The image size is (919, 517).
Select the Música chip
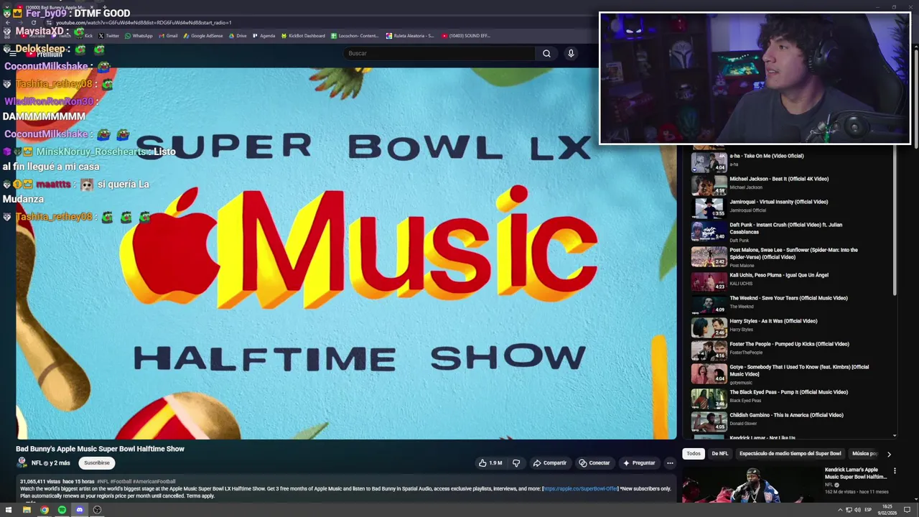(865, 454)
